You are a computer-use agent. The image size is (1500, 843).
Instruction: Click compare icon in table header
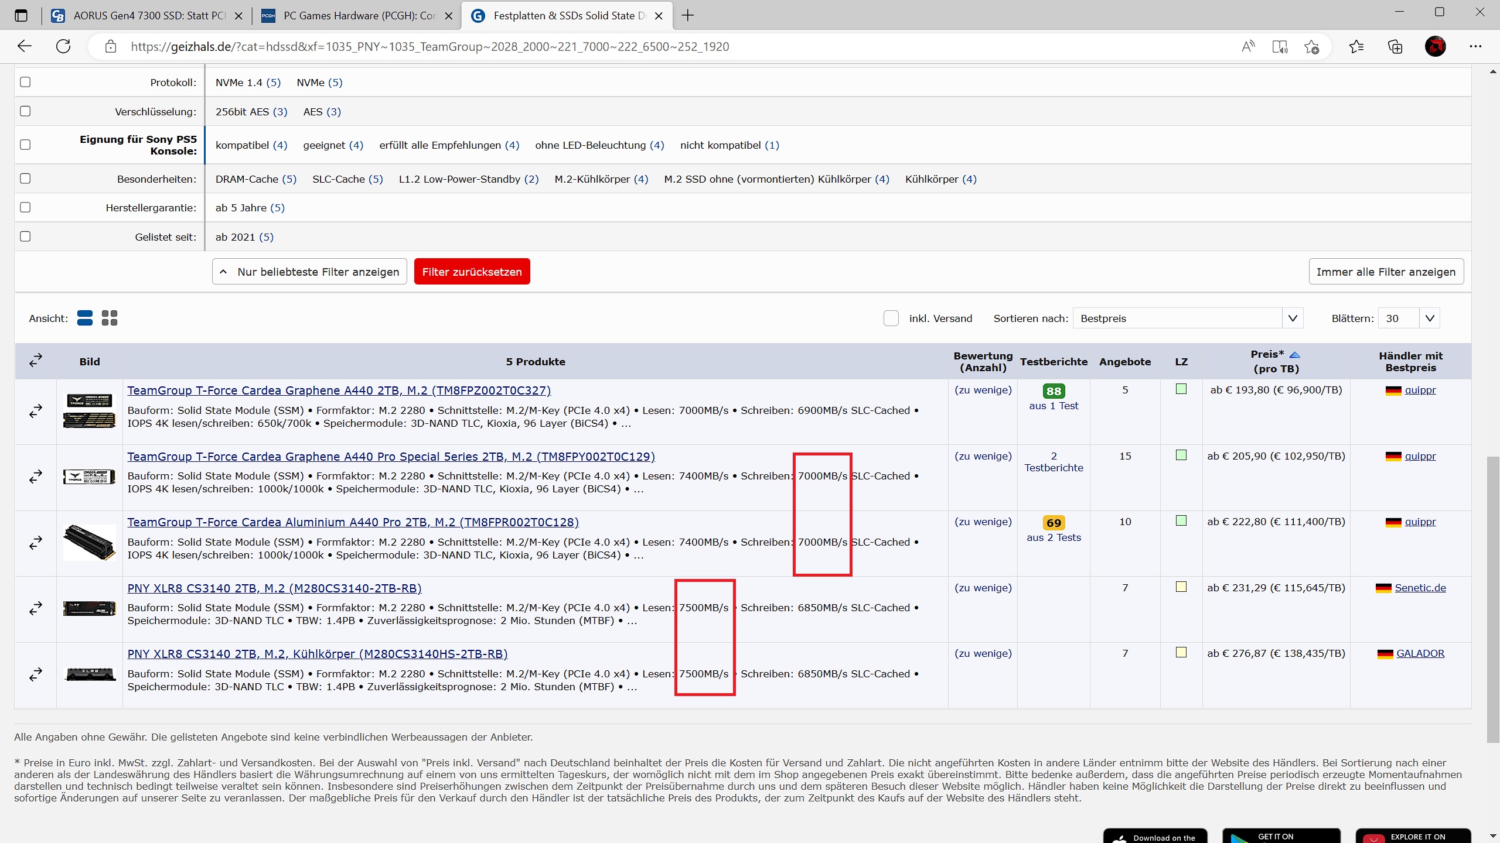pyautogui.click(x=36, y=360)
